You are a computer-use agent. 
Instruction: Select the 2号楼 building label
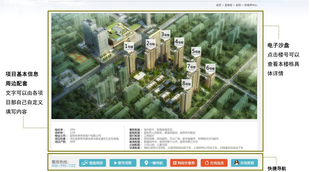coord(150,44)
